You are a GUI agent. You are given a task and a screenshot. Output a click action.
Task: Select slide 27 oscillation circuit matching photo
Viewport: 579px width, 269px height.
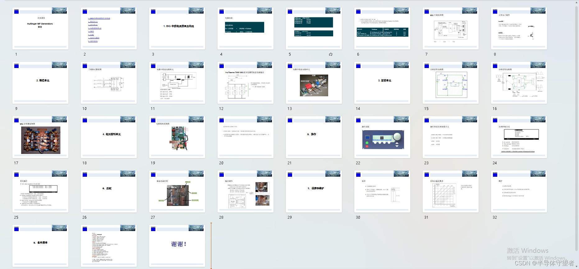pos(177,191)
